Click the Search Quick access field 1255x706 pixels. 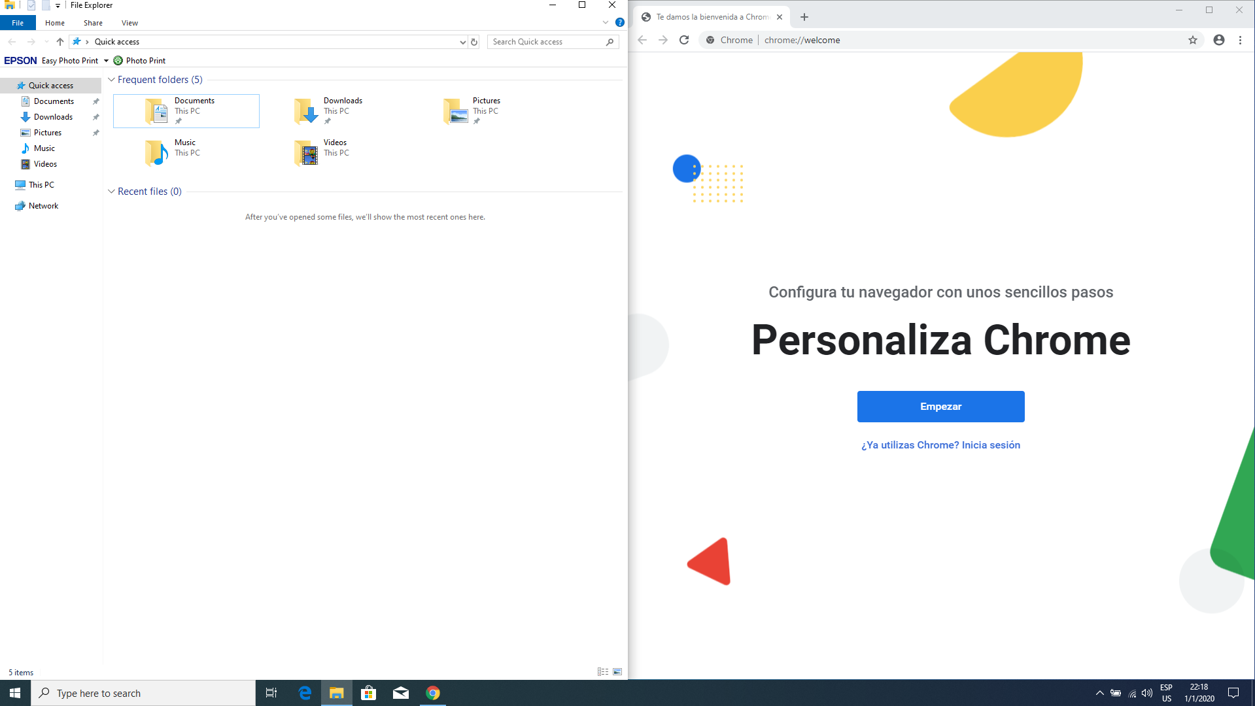click(553, 42)
